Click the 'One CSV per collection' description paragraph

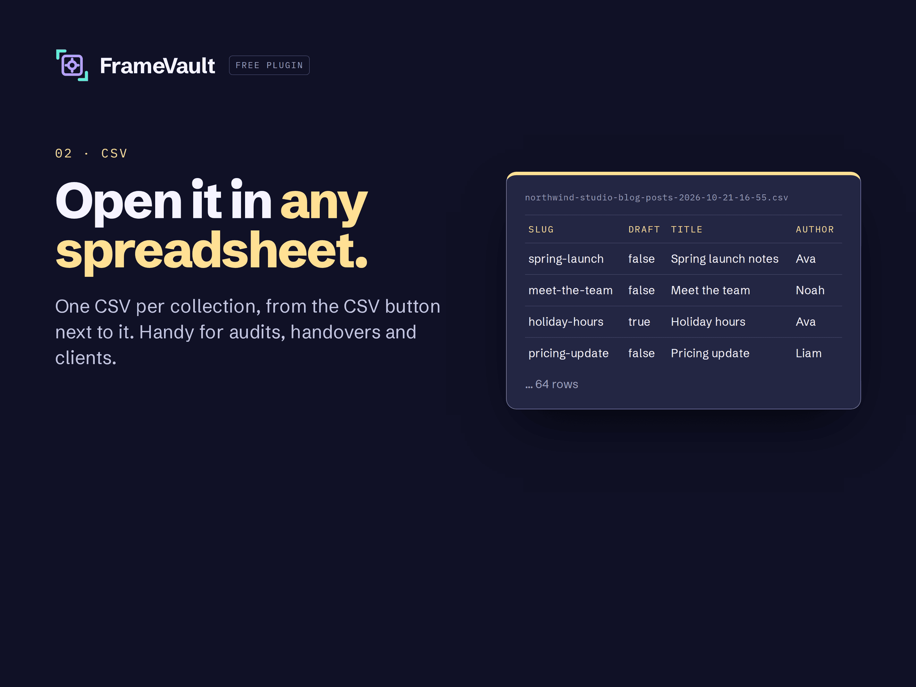[x=248, y=332]
